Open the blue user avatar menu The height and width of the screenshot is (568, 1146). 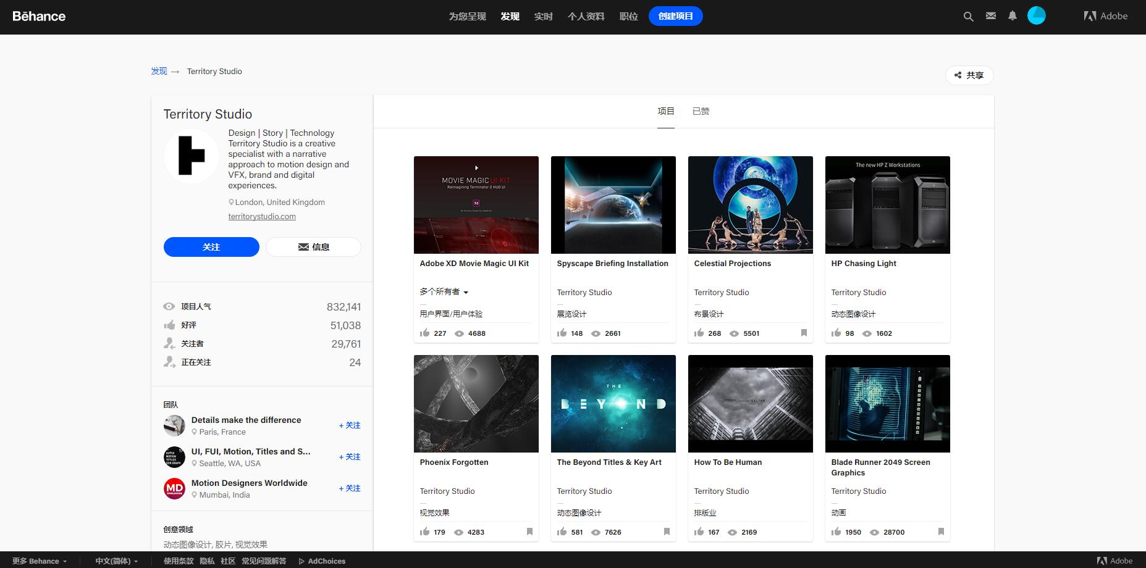click(x=1036, y=16)
